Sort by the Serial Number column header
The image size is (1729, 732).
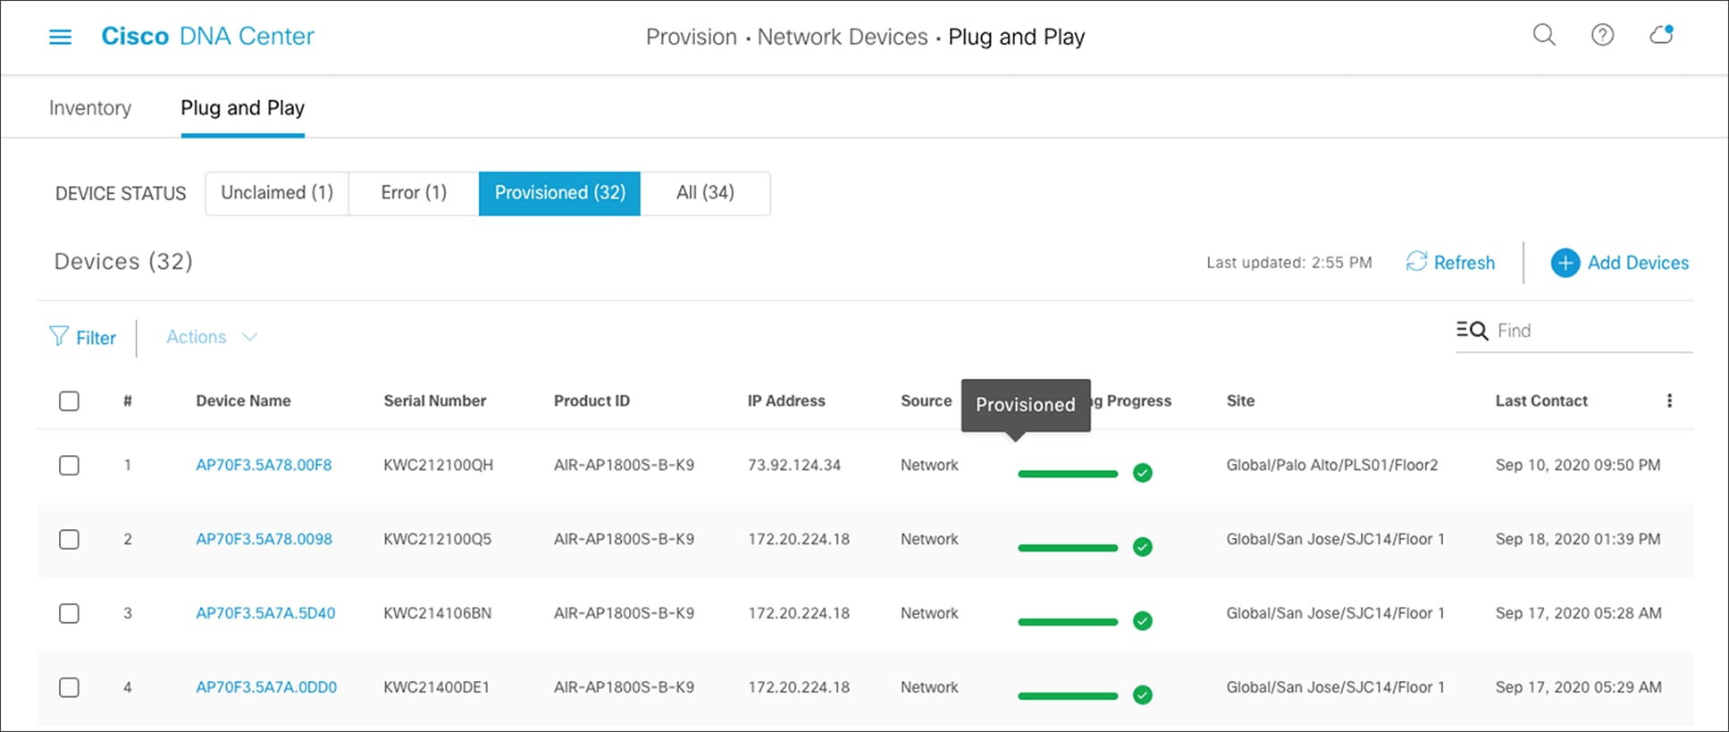click(434, 400)
